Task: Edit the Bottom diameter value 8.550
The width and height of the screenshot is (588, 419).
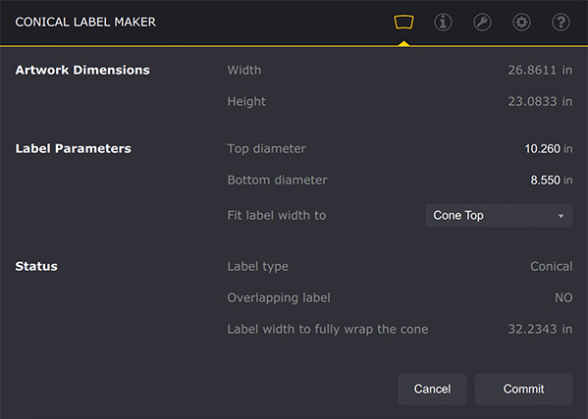Action: (545, 181)
